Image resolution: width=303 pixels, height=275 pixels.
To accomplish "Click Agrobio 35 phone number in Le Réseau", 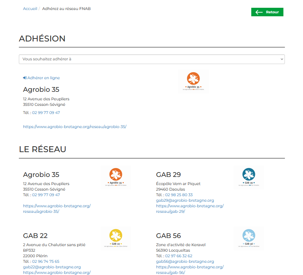I will pyautogui.click(x=46, y=195).
